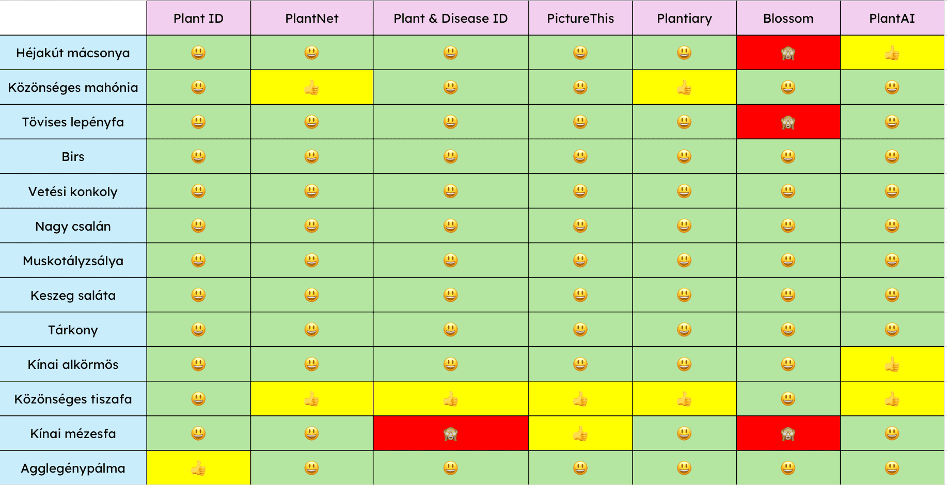The width and height of the screenshot is (947, 485).
Task: Select the Vetési konkoly row label
Action: pyautogui.click(x=73, y=191)
